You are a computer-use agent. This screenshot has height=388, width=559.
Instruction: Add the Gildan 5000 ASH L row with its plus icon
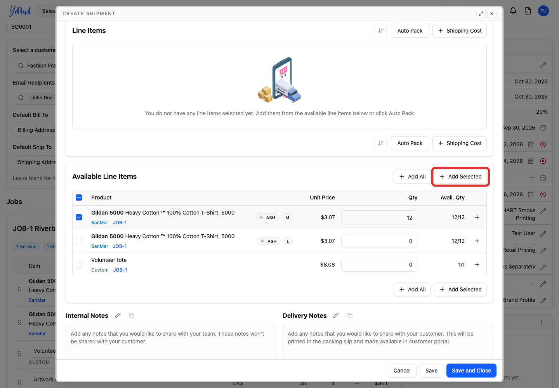point(477,241)
